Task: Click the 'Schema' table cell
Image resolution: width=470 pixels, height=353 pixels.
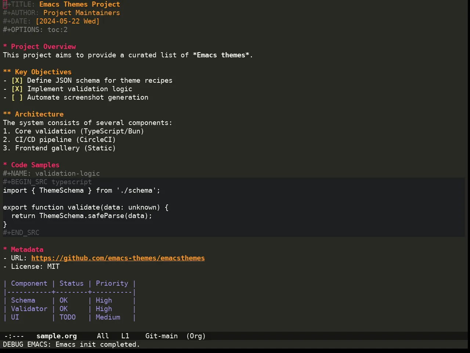Action: (x=23, y=300)
